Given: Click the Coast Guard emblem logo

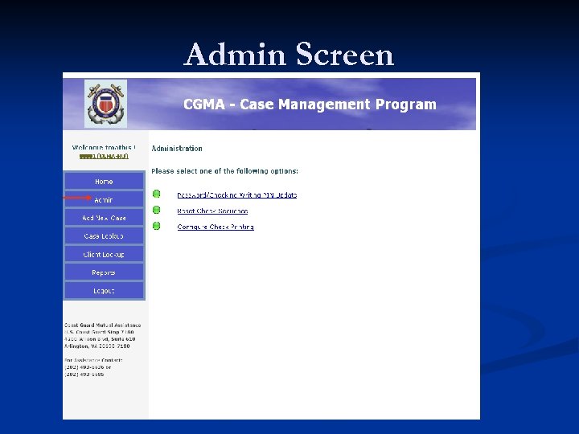Looking at the screenshot, I should [105, 104].
